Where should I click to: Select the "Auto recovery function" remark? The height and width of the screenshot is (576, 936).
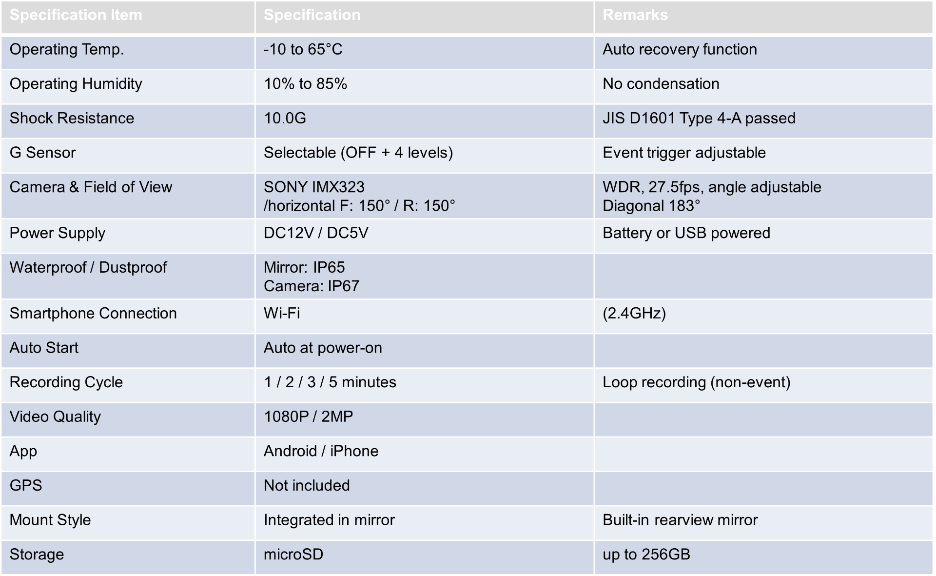tap(680, 49)
